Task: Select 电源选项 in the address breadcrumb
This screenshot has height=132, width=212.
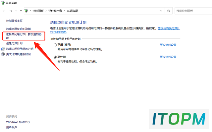Action: (x=72, y=11)
